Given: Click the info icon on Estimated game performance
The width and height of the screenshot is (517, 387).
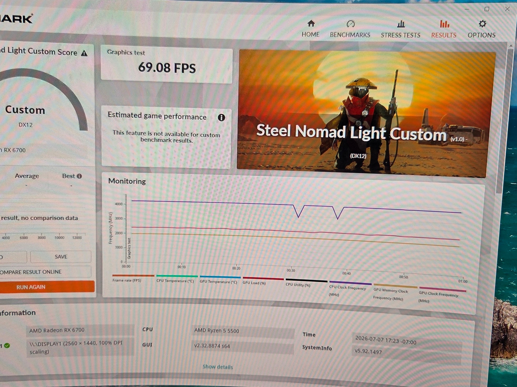Looking at the screenshot, I should 221,117.
